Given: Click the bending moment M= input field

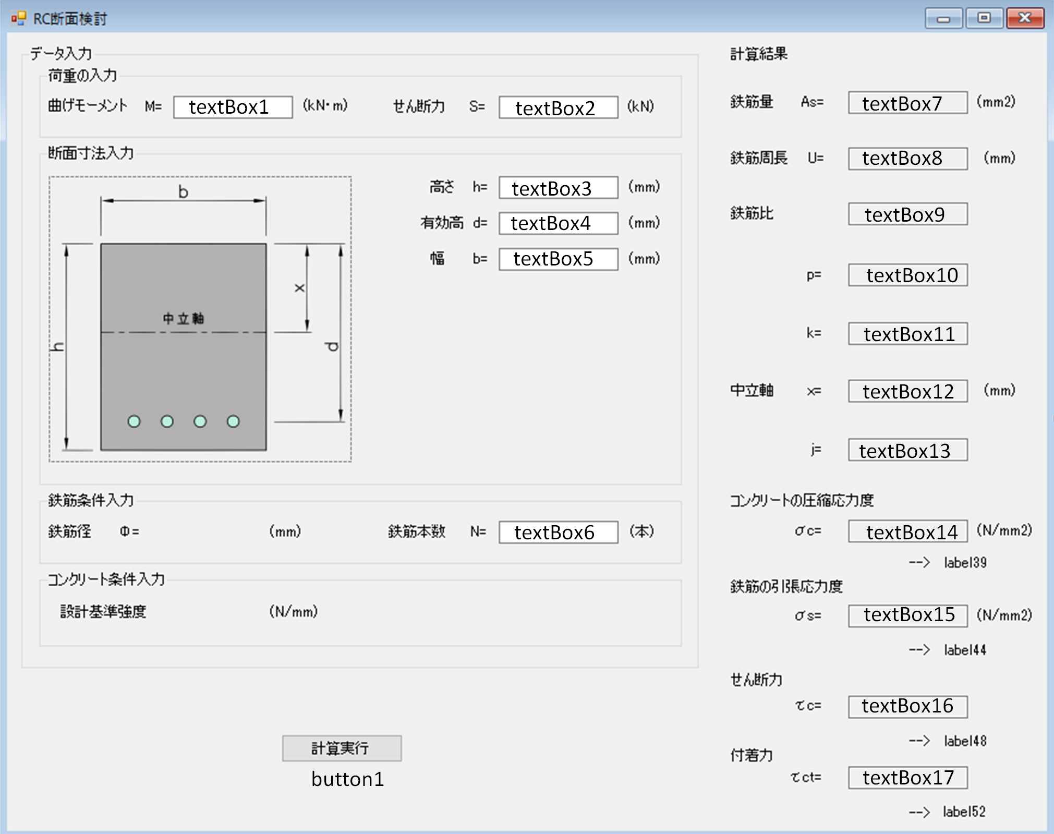Looking at the screenshot, I should tap(233, 107).
